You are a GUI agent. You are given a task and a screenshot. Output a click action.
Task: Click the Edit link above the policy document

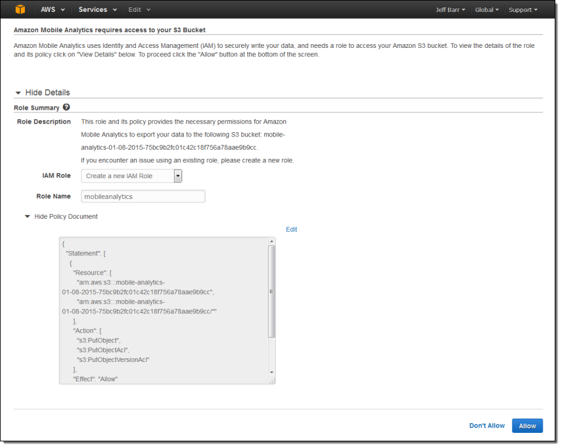click(292, 229)
